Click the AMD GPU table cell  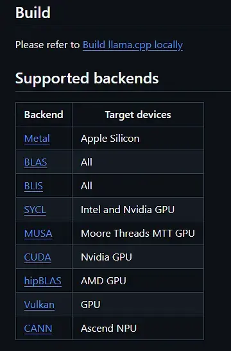pos(138,281)
